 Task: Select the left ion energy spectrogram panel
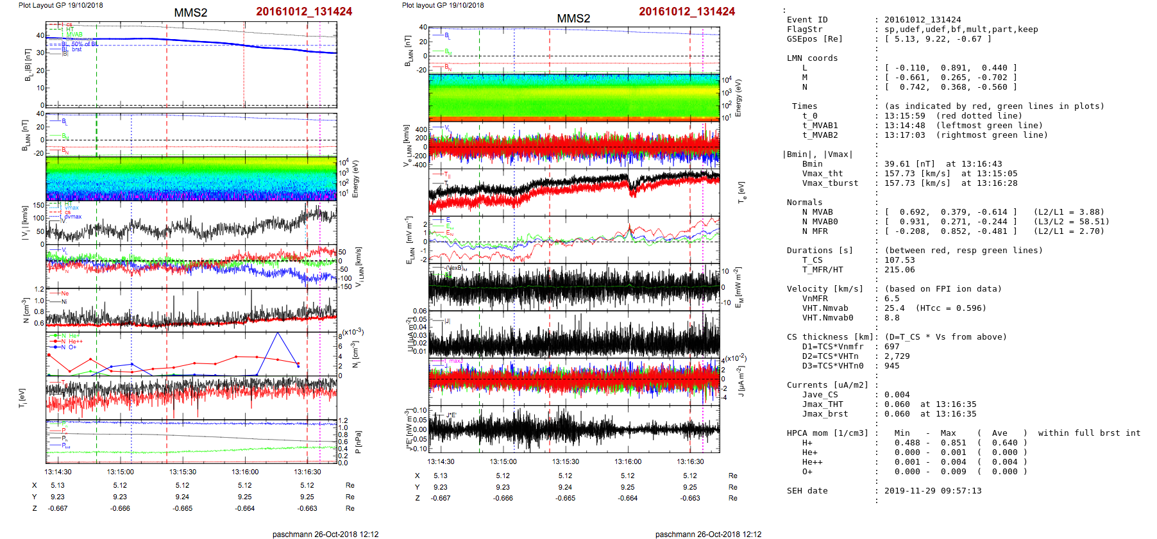pos(191,178)
